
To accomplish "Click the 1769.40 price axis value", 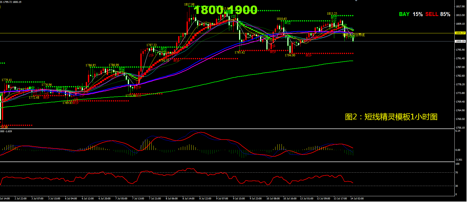I will click(x=460, y=102).
